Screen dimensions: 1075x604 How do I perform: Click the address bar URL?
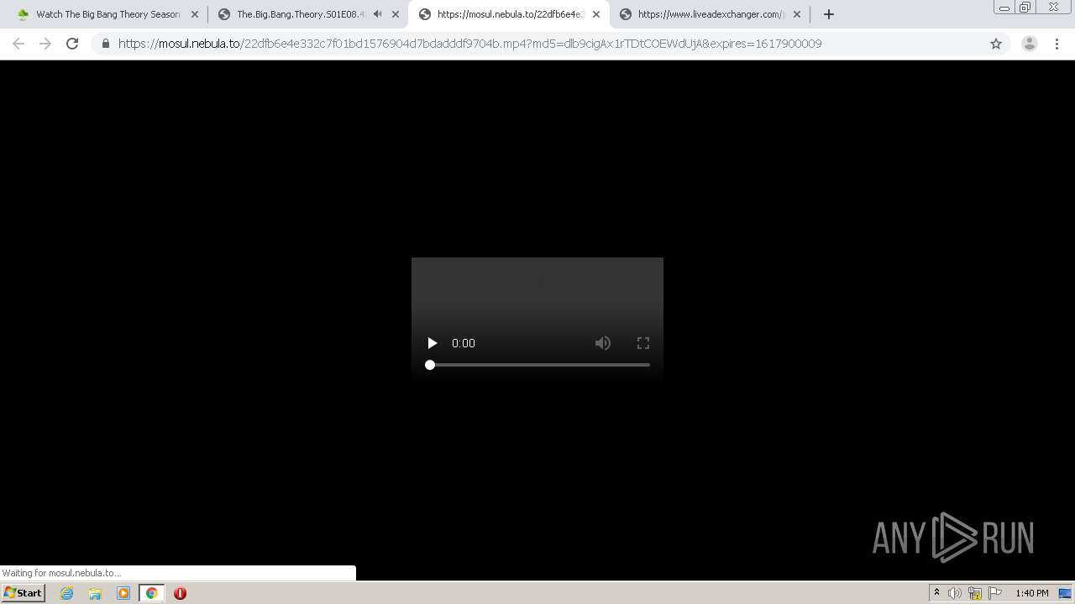click(x=469, y=44)
